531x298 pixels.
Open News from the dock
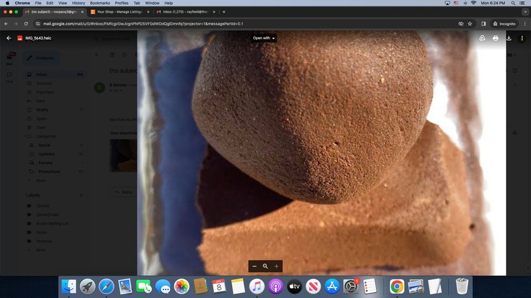313,287
